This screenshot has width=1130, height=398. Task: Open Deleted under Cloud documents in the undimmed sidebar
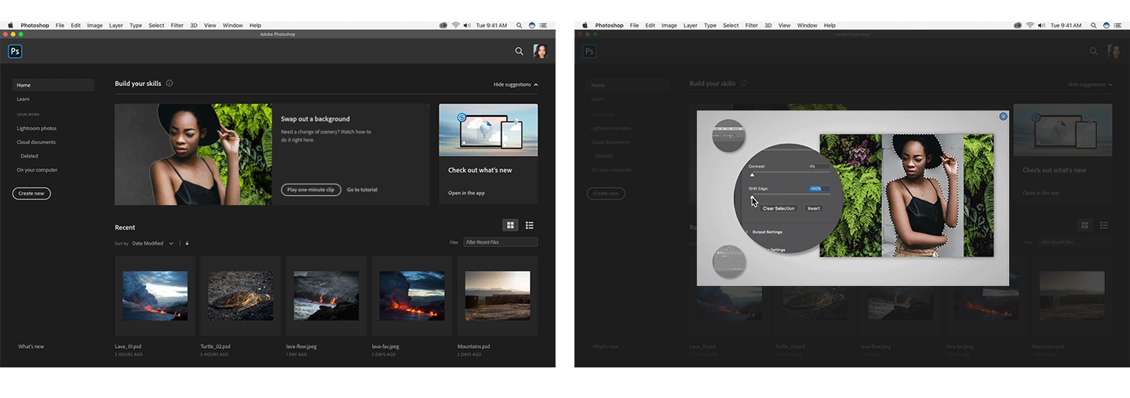point(30,156)
